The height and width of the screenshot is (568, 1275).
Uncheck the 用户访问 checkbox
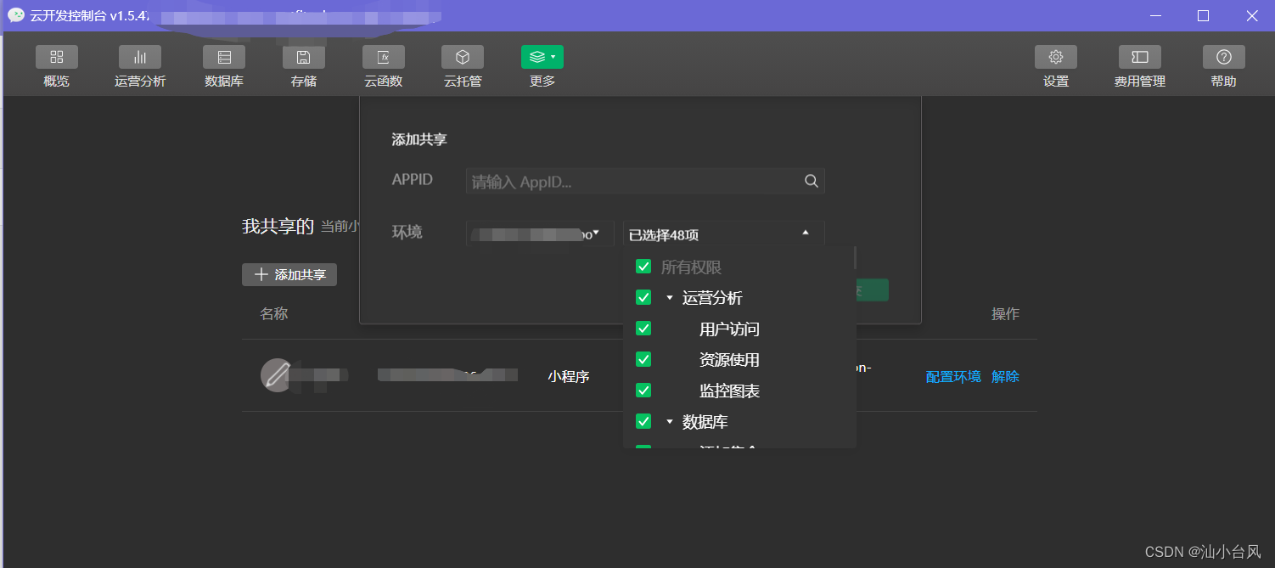pyautogui.click(x=643, y=329)
